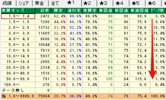Select the ★4 tab
Viewport: 166px width, 100px height.
pos(121,3)
